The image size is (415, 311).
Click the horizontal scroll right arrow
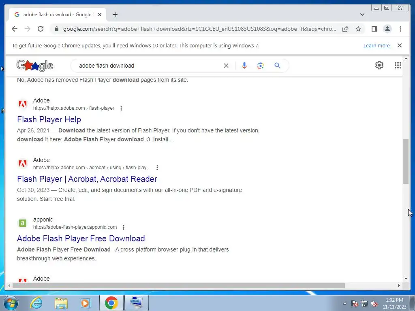(x=399, y=285)
